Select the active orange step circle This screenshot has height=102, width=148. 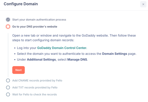pyautogui.click(x=8, y=27)
